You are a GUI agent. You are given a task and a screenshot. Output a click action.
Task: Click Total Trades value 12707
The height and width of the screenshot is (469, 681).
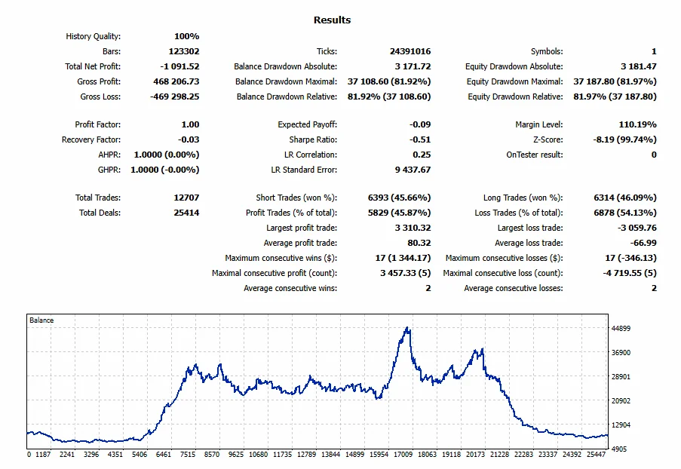click(186, 198)
